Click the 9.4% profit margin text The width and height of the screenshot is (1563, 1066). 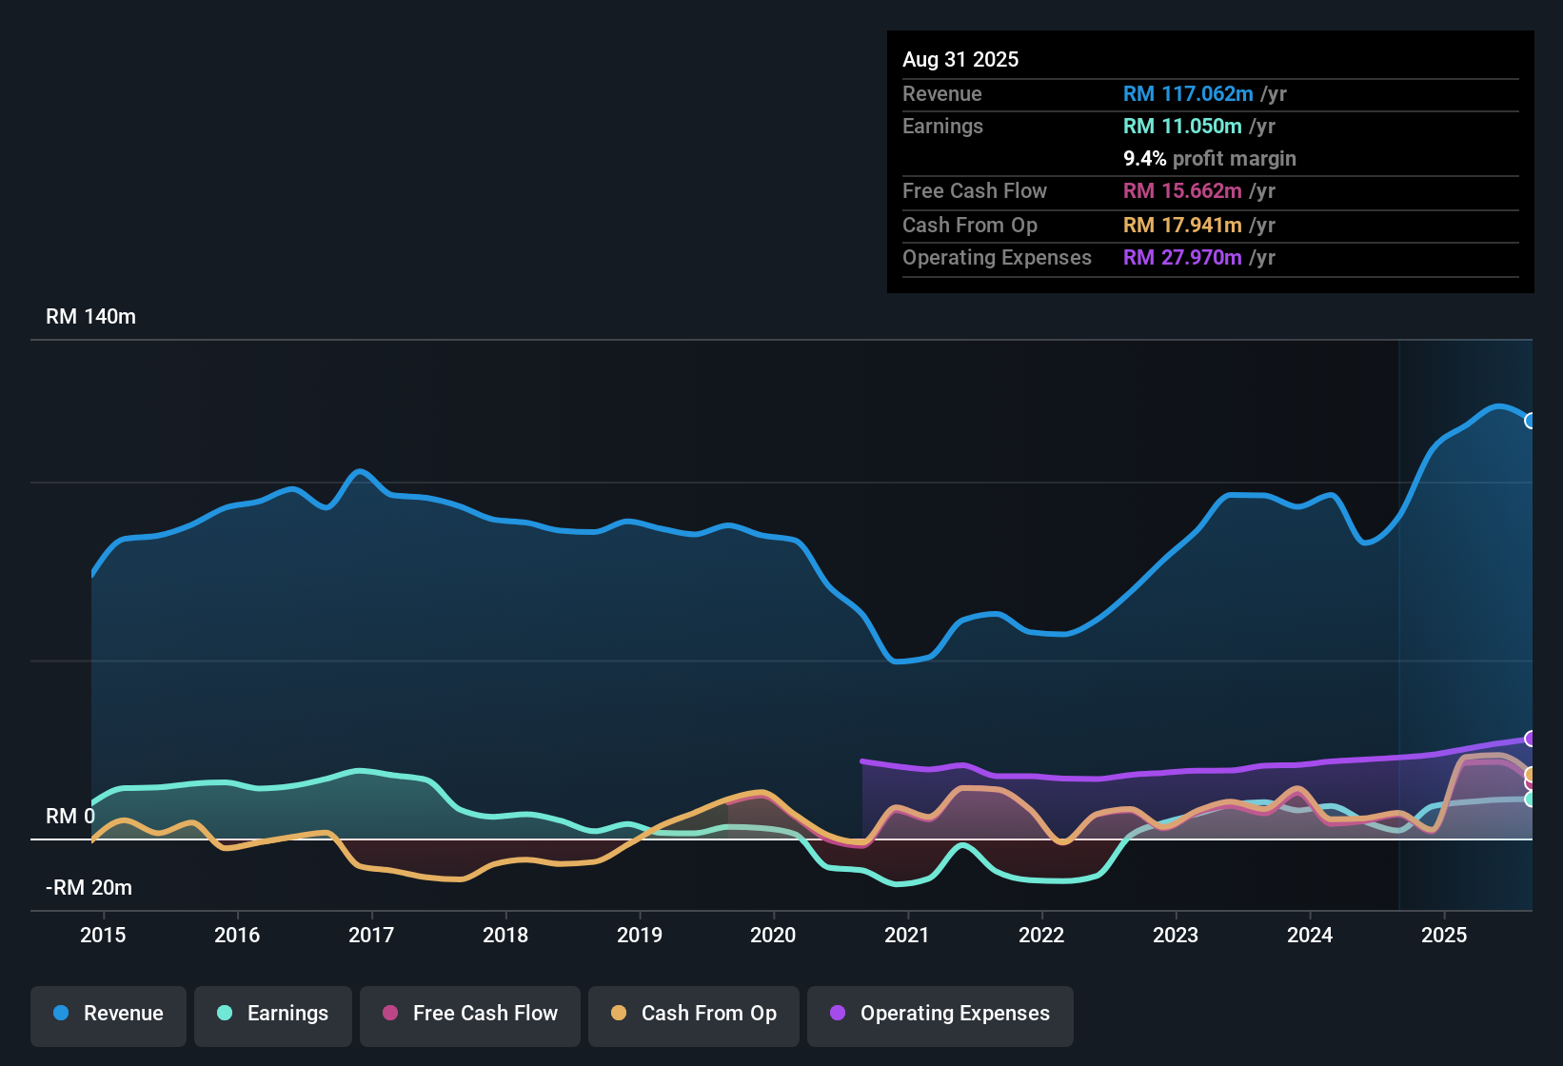(x=1209, y=159)
